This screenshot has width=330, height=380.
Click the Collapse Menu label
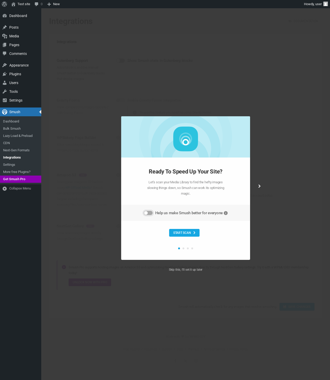coord(20,188)
